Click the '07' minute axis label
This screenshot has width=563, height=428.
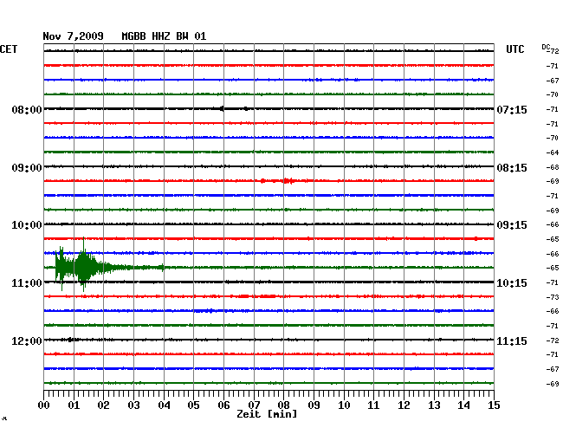click(x=254, y=405)
